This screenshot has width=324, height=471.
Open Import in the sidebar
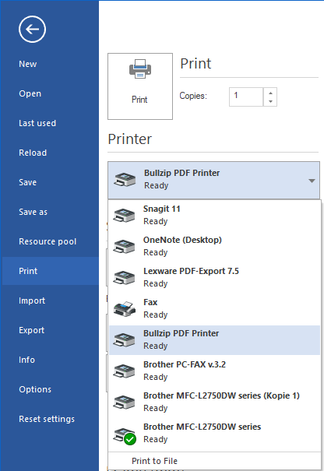pos(32,301)
